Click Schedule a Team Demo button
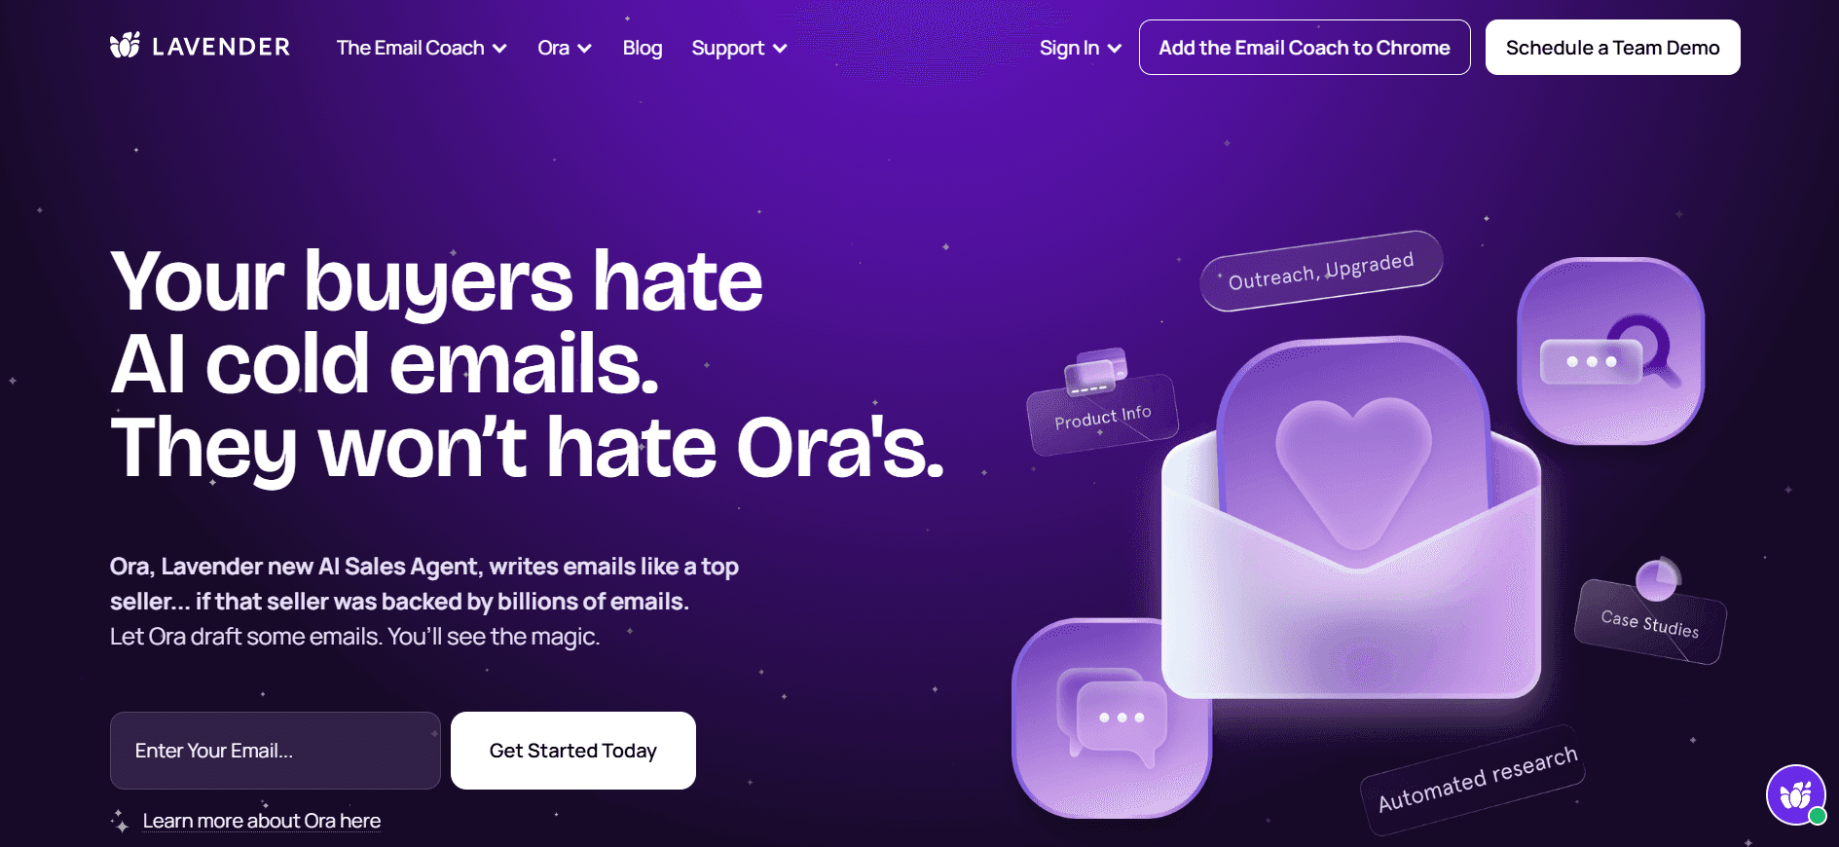1839x847 pixels. [x=1612, y=48]
